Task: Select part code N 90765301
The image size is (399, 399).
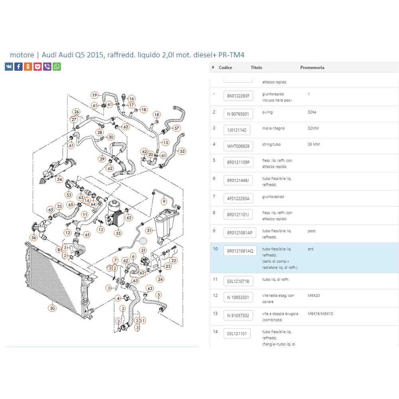Action: (x=238, y=114)
